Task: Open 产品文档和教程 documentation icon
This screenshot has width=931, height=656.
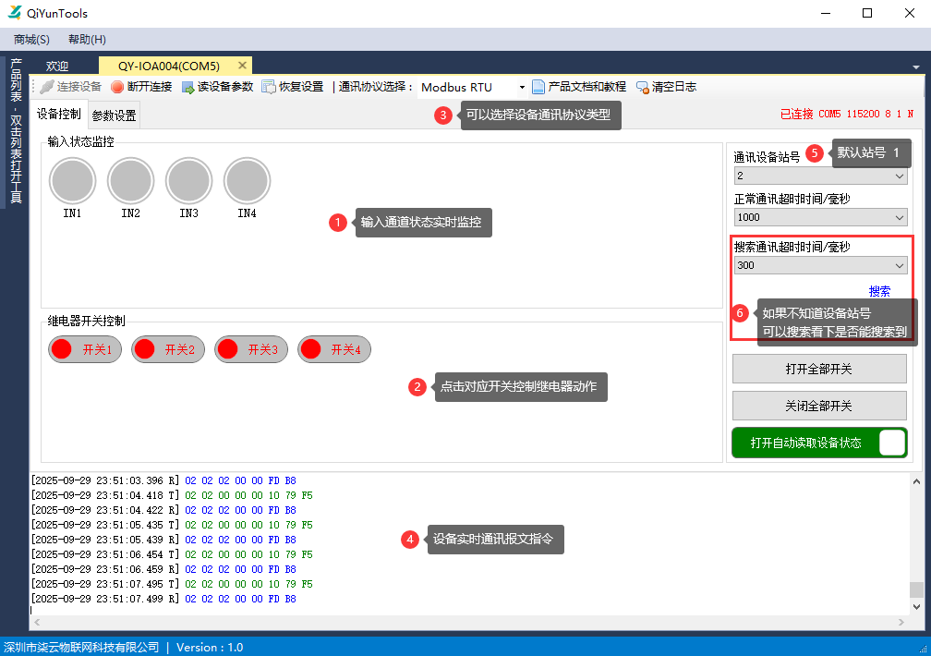Action: pyautogui.click(x=538, y=87)
